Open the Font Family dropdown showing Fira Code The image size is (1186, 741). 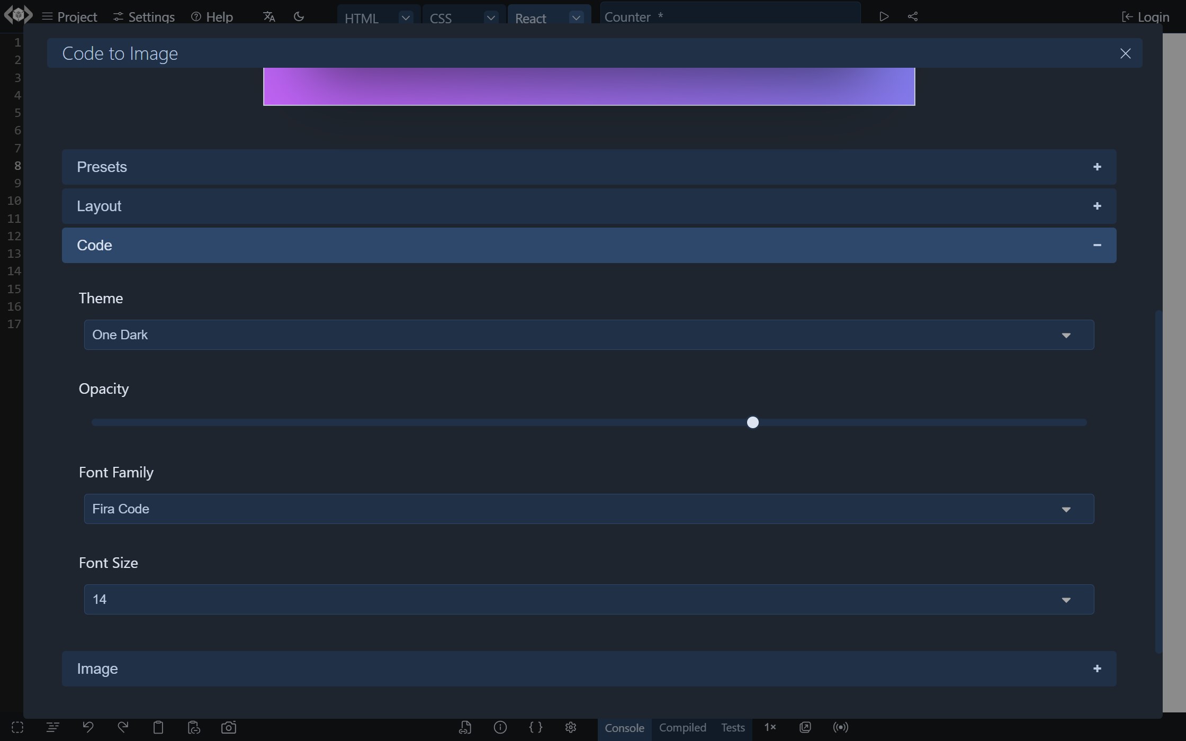pos(589,509)
